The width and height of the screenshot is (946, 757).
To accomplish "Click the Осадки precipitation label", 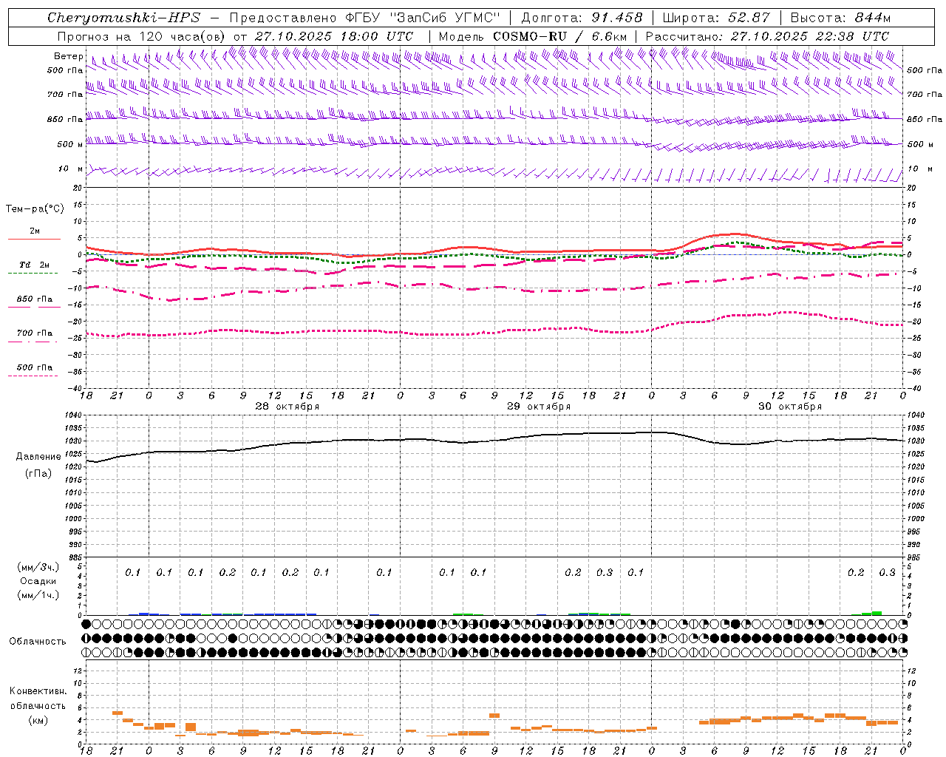I will coord(38,581).
